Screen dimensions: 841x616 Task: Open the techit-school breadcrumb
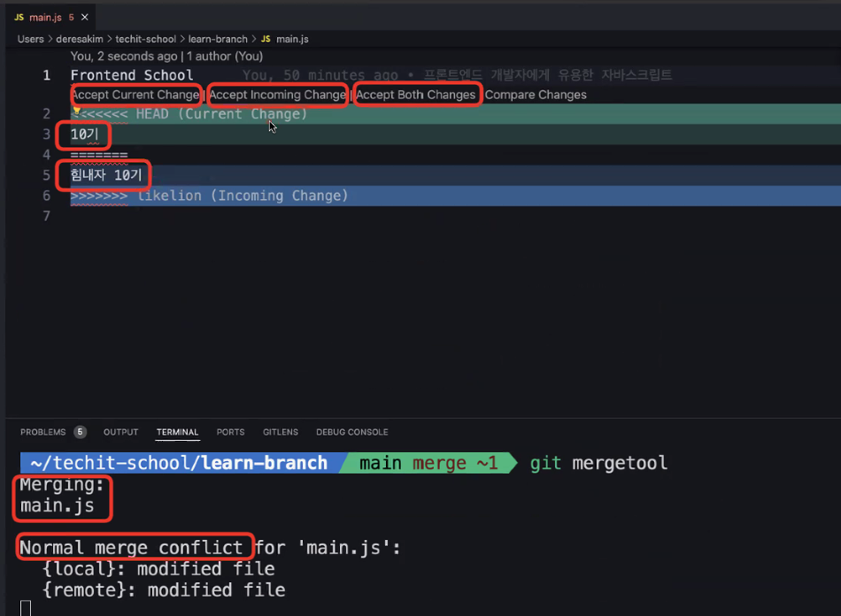tap(145, 39)
